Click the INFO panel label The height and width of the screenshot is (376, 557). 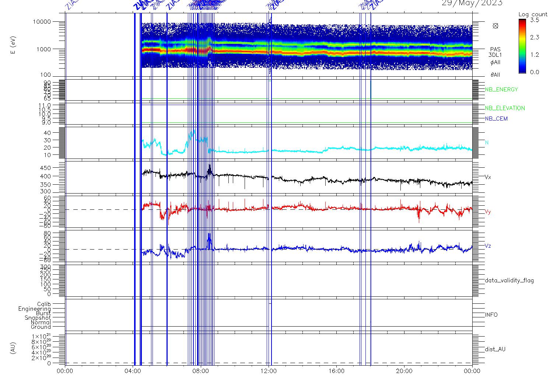point(491,315)
